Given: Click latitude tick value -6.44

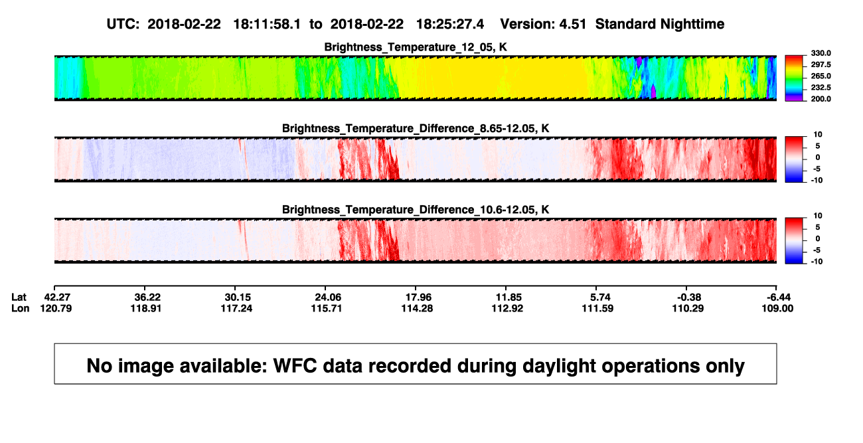Looking at the screenshot, I should [x=779, y=297].
